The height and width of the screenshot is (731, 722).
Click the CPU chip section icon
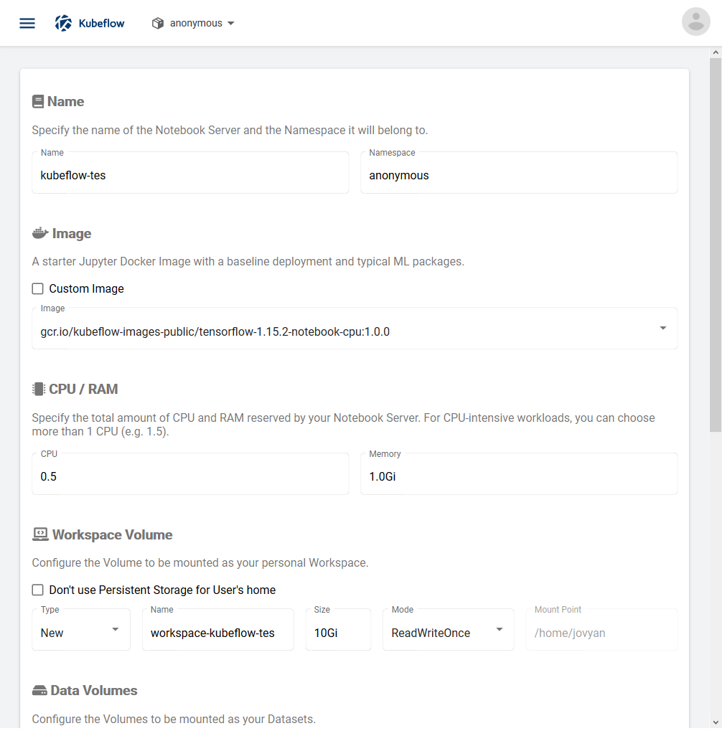39,389
